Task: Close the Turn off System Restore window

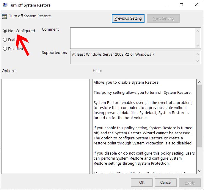Action: point(196,5)
